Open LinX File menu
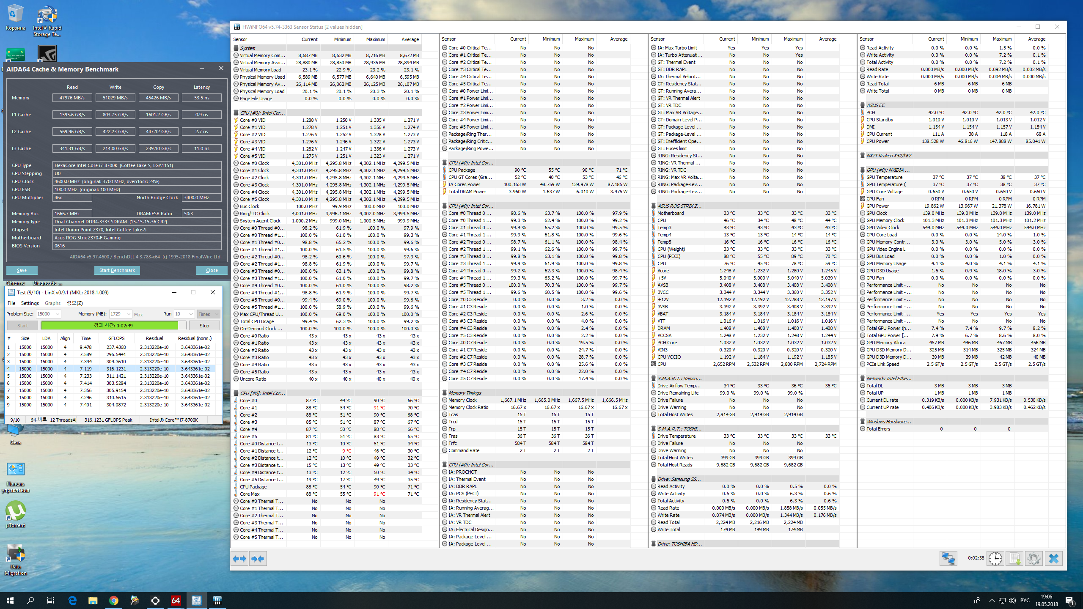Image resolution: width=1083 pixels, height=609 pixels. (11, 303)
